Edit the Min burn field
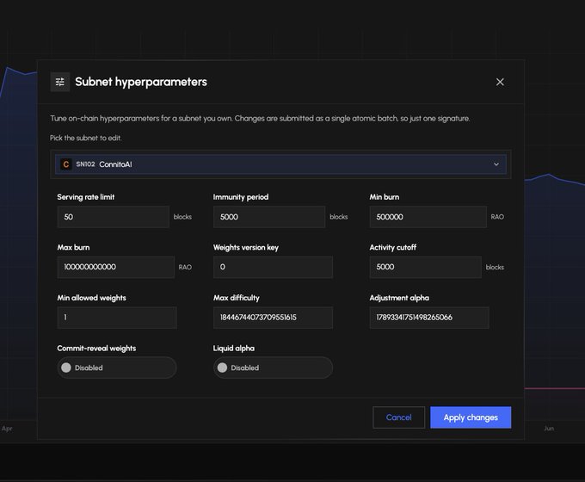The height and width of the screenshot is (482, 585). tap(428, 217)
